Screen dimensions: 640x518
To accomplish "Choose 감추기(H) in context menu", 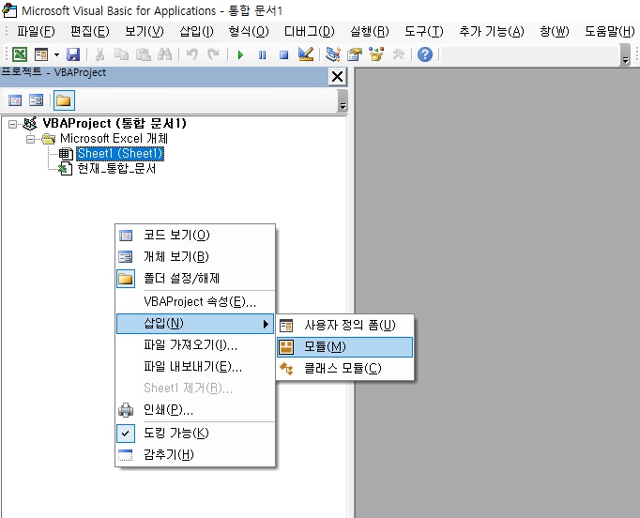I will point(195,455).
